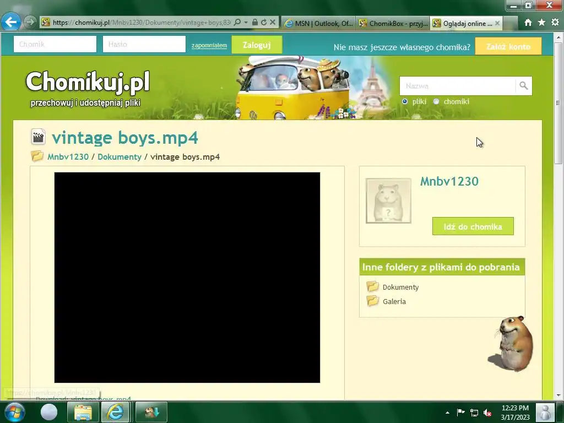Open the address bar search magnifier icon
This screenshot has height=423, width=564.
tap(237, 22)
